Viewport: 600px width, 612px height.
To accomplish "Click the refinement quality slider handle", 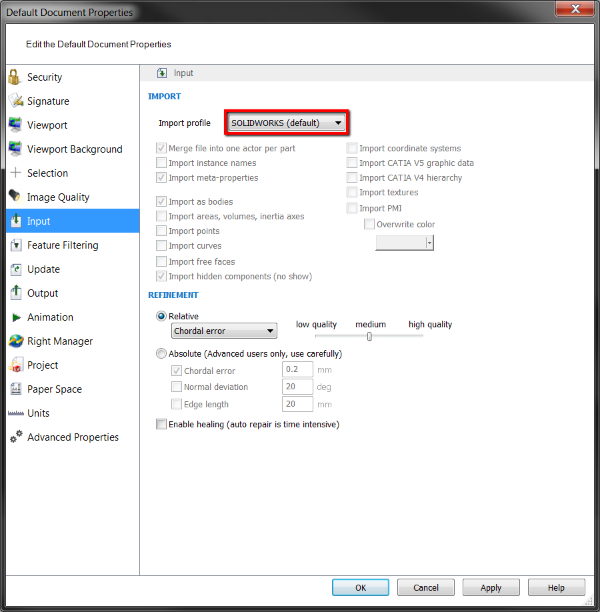I will [369, 337].
